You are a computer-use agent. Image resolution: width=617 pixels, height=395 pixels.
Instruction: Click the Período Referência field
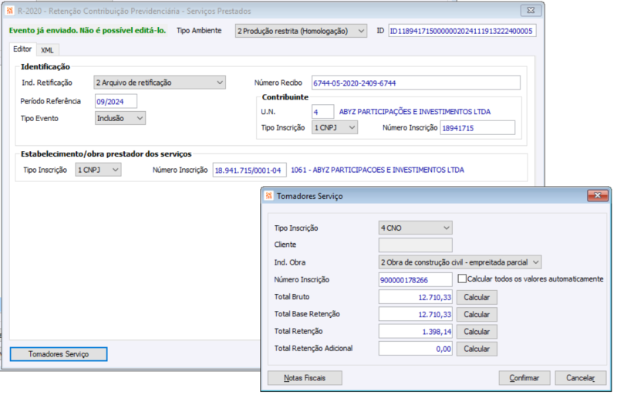point(116,102)
